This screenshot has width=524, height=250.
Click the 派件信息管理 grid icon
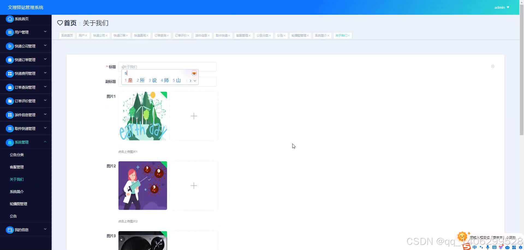click(x=10, y=115)
